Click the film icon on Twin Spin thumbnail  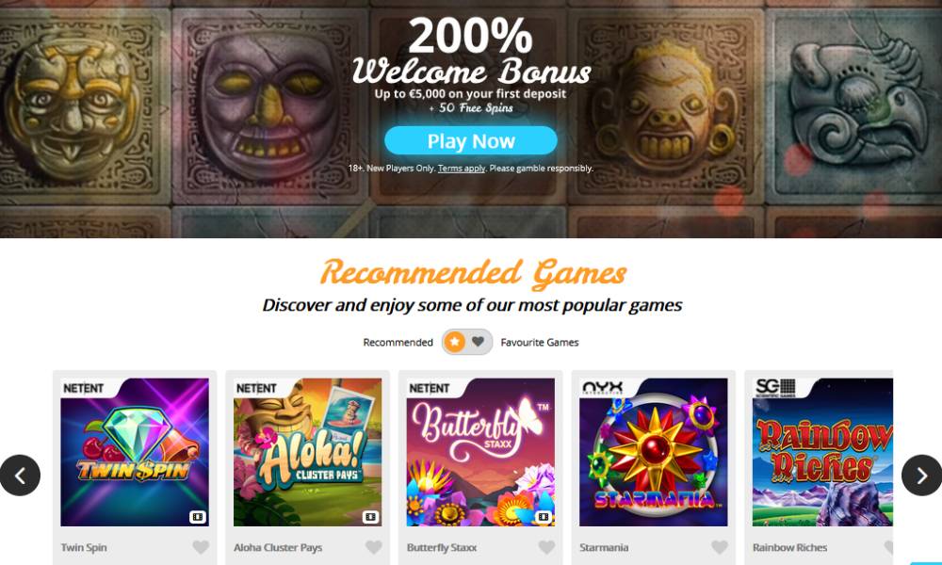pos(198,517)
